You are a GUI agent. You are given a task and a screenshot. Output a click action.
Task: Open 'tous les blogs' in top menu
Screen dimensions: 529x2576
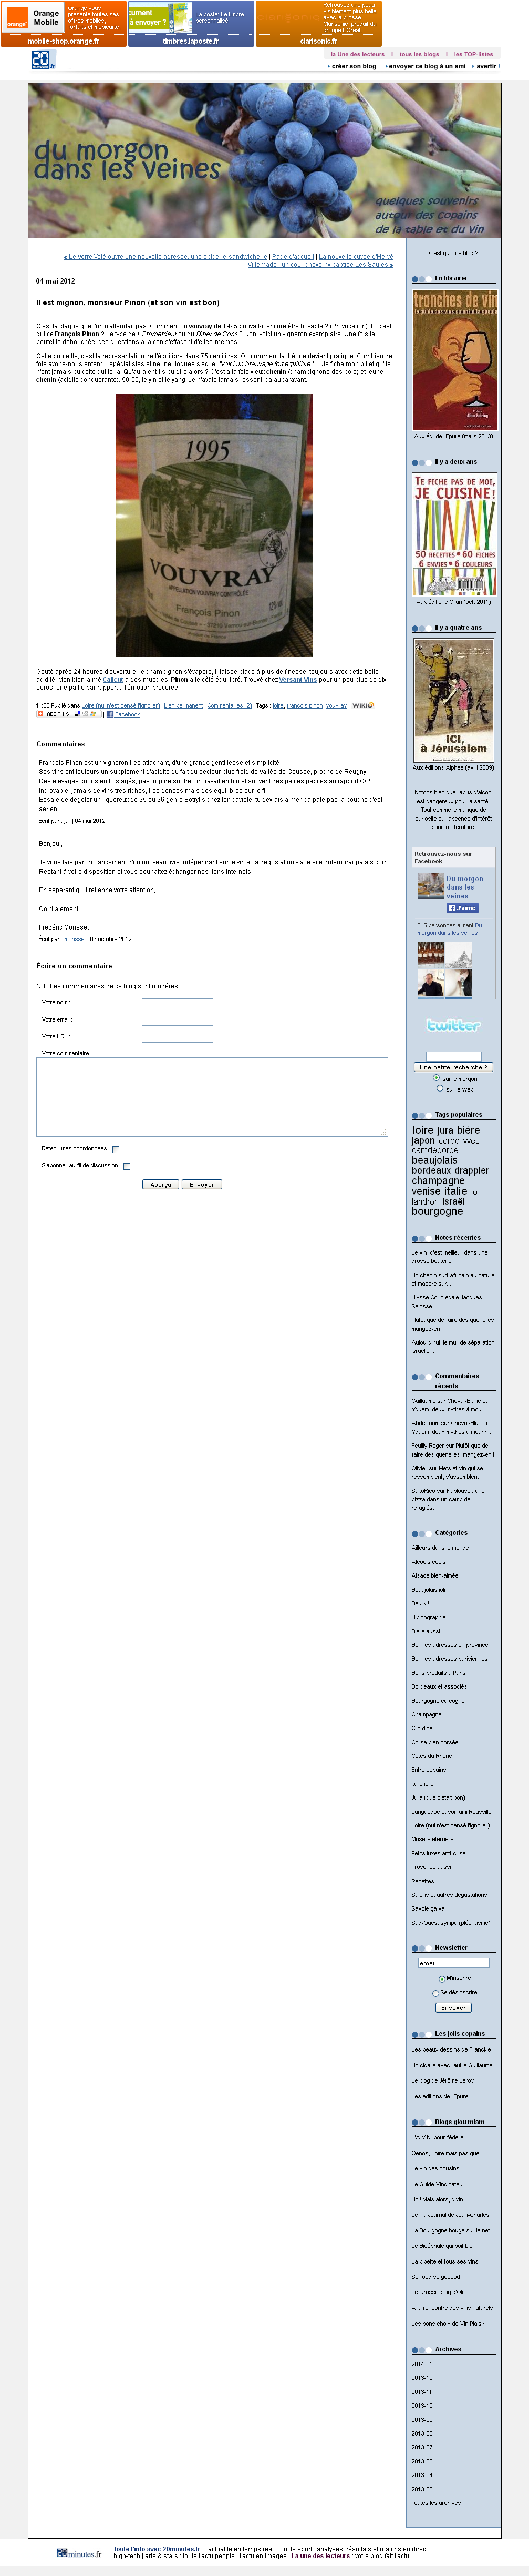419,54
